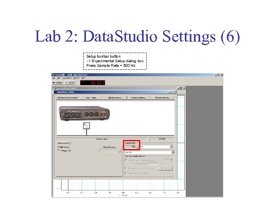The image size is (275, 206).
Task: Toggle the Voltage ChA checkbox
Action: (x=58, y=150)
